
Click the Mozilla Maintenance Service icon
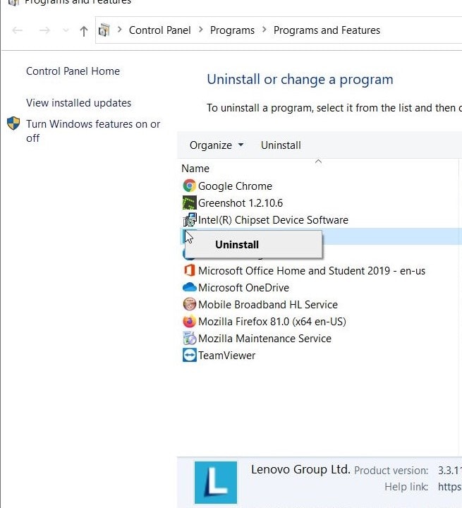(x=189, y=338)
